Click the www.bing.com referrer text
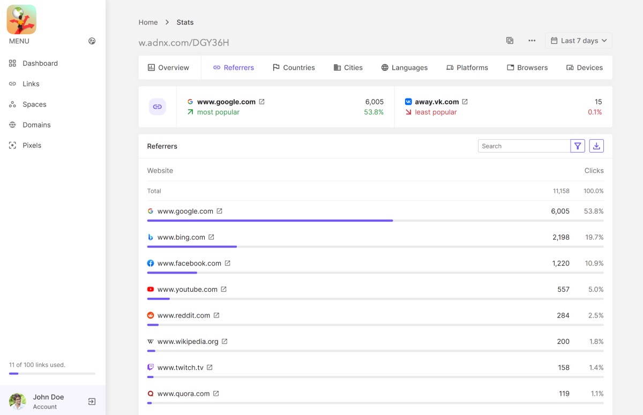This screenshot has height=415, width=643. (181, 237)
